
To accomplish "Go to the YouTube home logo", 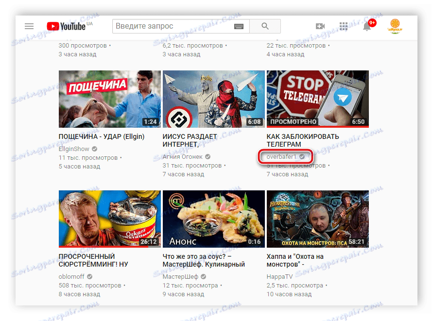I will click(x=66, y=26).
